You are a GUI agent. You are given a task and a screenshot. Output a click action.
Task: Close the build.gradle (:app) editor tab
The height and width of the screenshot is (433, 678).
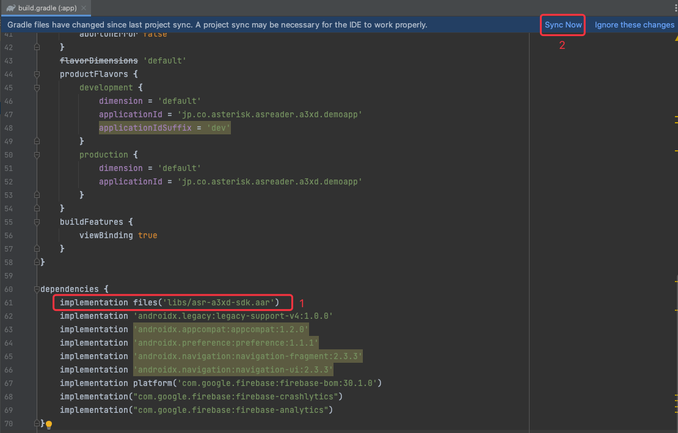[x=84, y=8]
